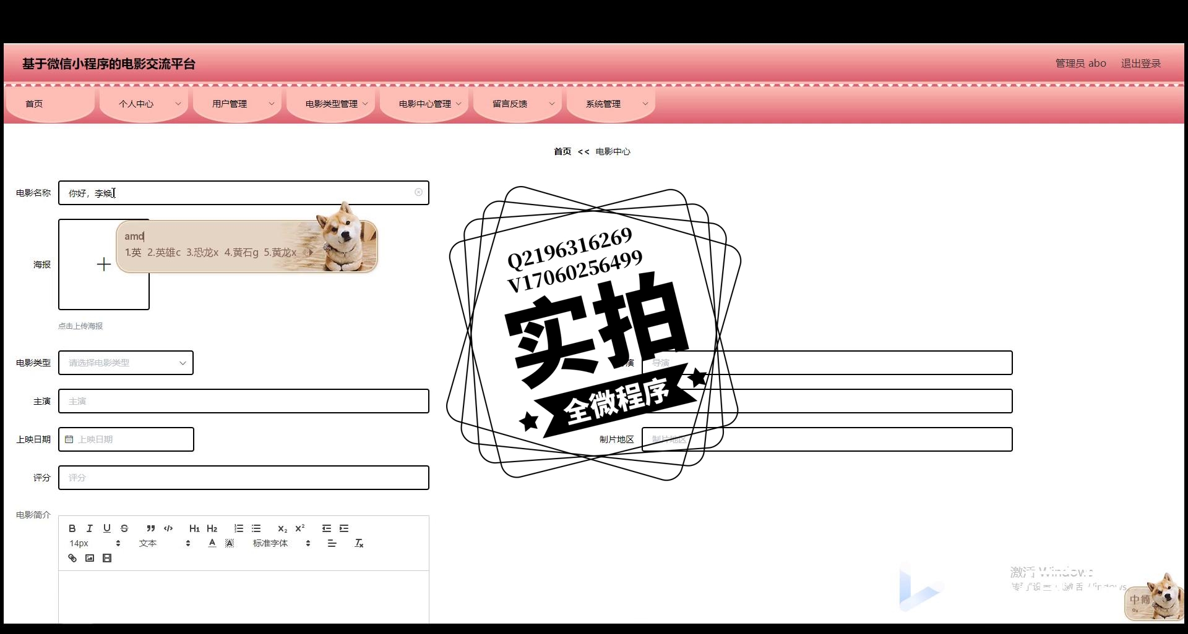Toggle bold formatting in editor
1188x634 pixels.
pos(72,528)
